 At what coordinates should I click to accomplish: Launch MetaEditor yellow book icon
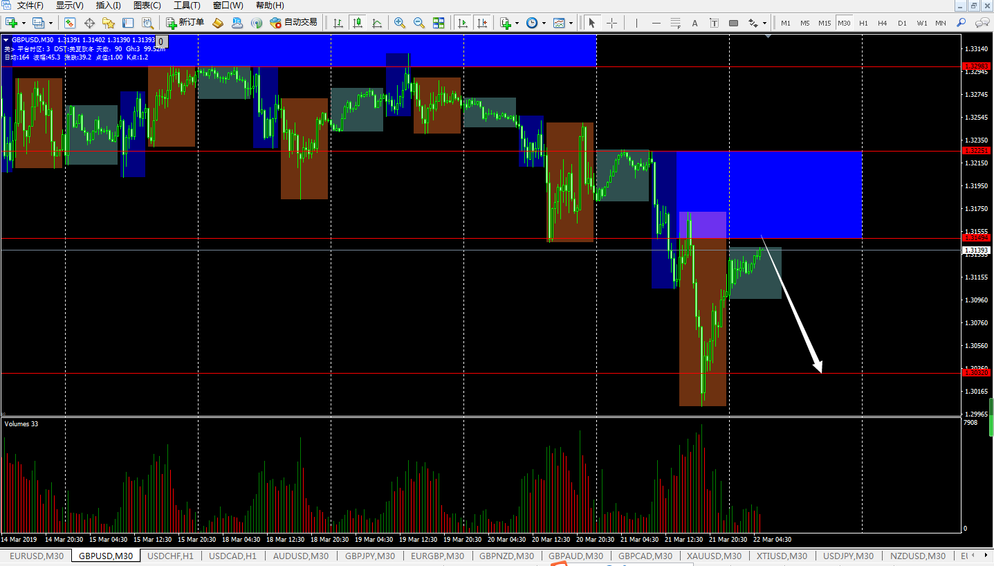(218, 23)
